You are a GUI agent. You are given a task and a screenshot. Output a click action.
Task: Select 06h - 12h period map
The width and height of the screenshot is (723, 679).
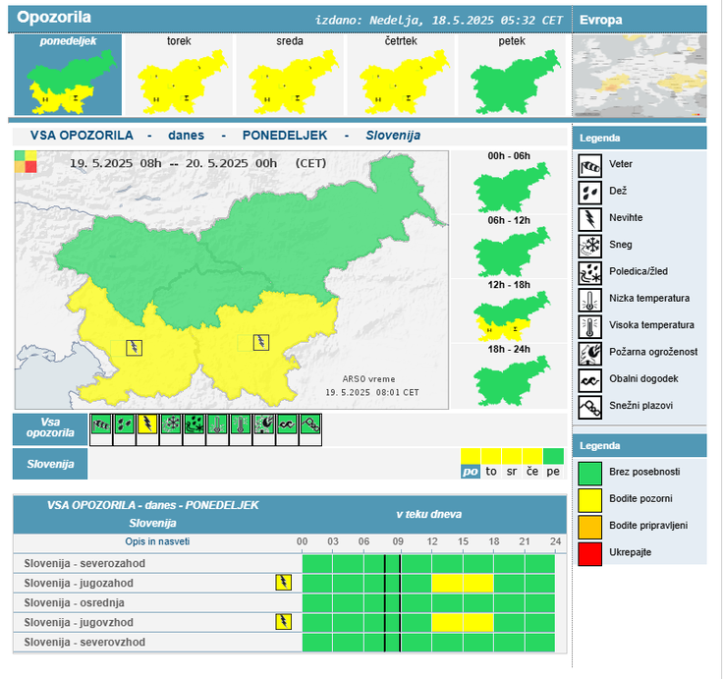[509, 247]
